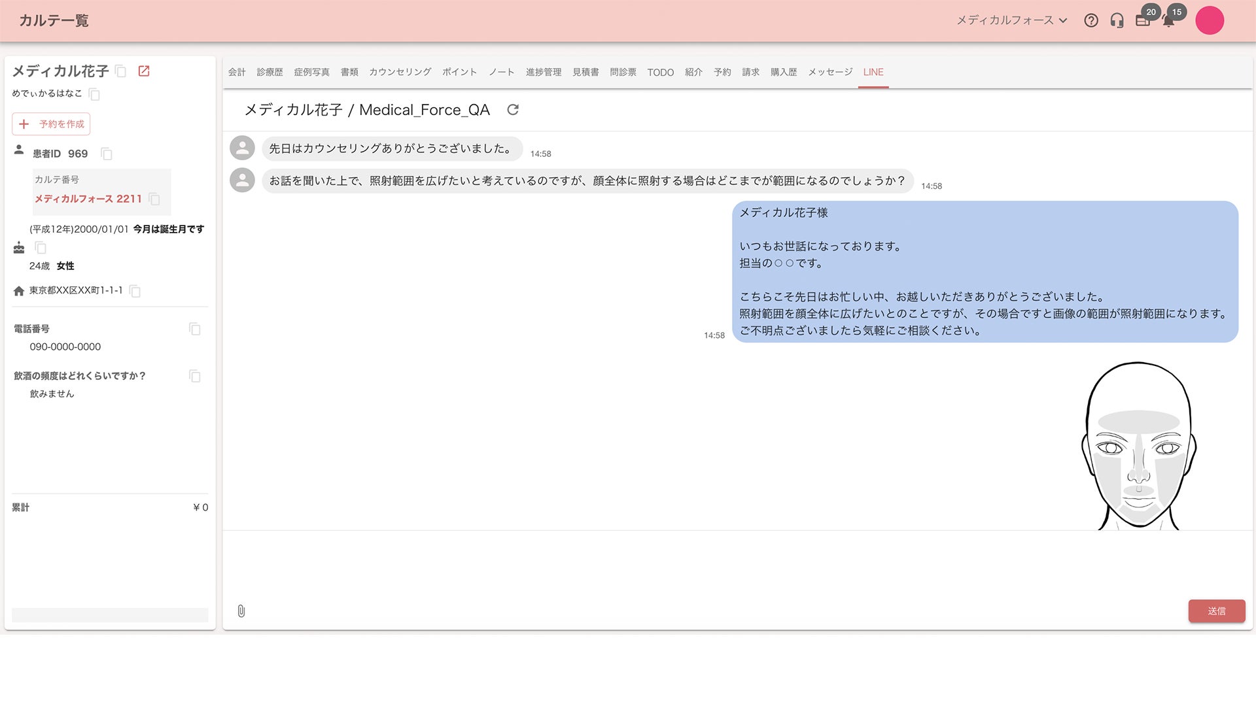Image resolution: width=1256 pixels, height=706 pixels.
Task: Select the メッセージ tab
Action: 830,72
